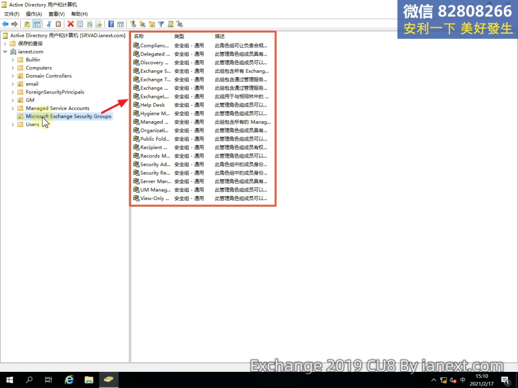The height and width of the screenshot is (388, 518).
Task: Click the Help question mark toolbar icon
Action: pyautogui.click(x=111, y=24)
